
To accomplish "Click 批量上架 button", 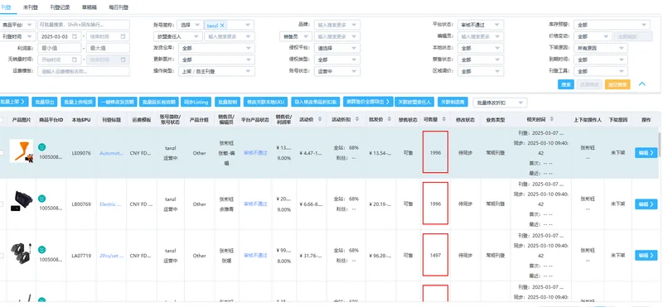I will (x=14, y=102).
